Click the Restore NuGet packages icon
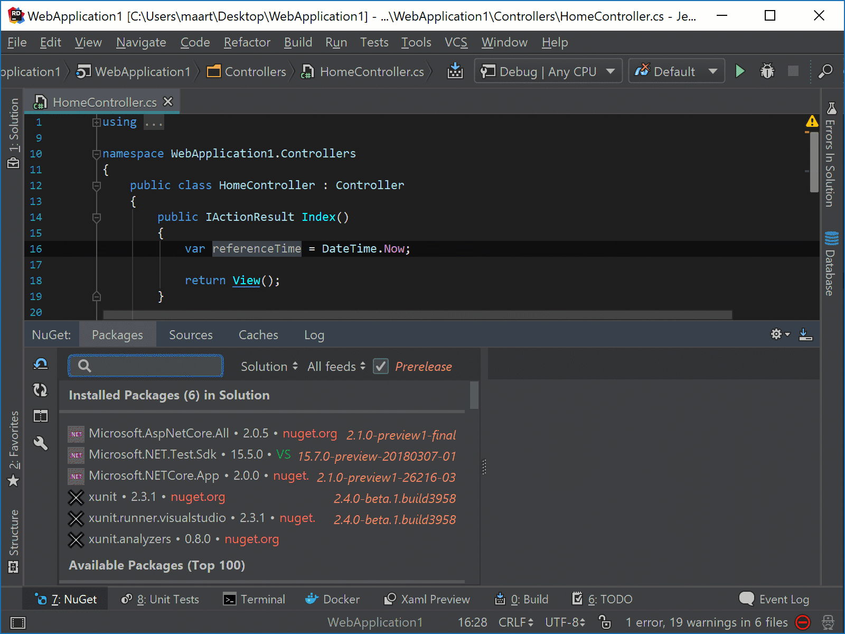 [41, 365]
